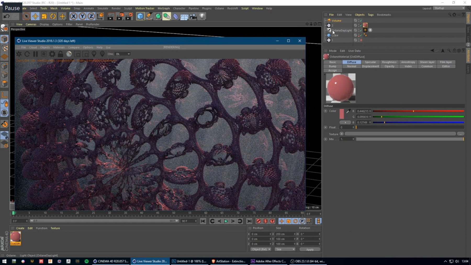This screenshot has width=471, height=265.
Task: Add a Camera from the toolbar
Action: pos(193,16)
